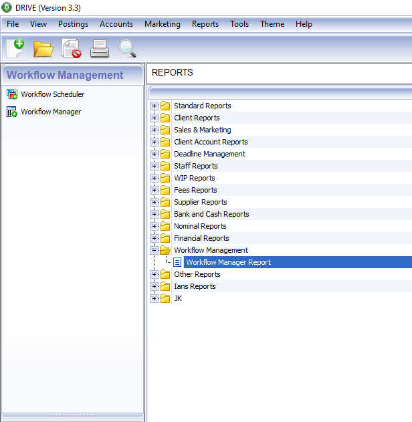Select the Financial Reports label

pos(201,238)
